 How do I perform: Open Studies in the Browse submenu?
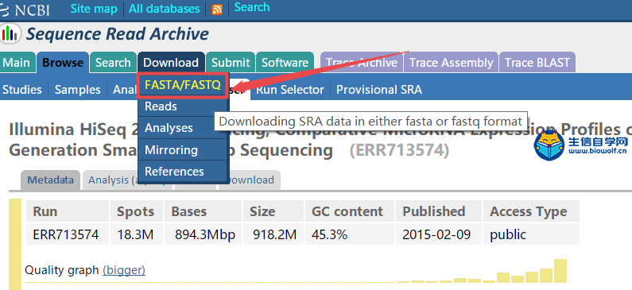point(22,90)
